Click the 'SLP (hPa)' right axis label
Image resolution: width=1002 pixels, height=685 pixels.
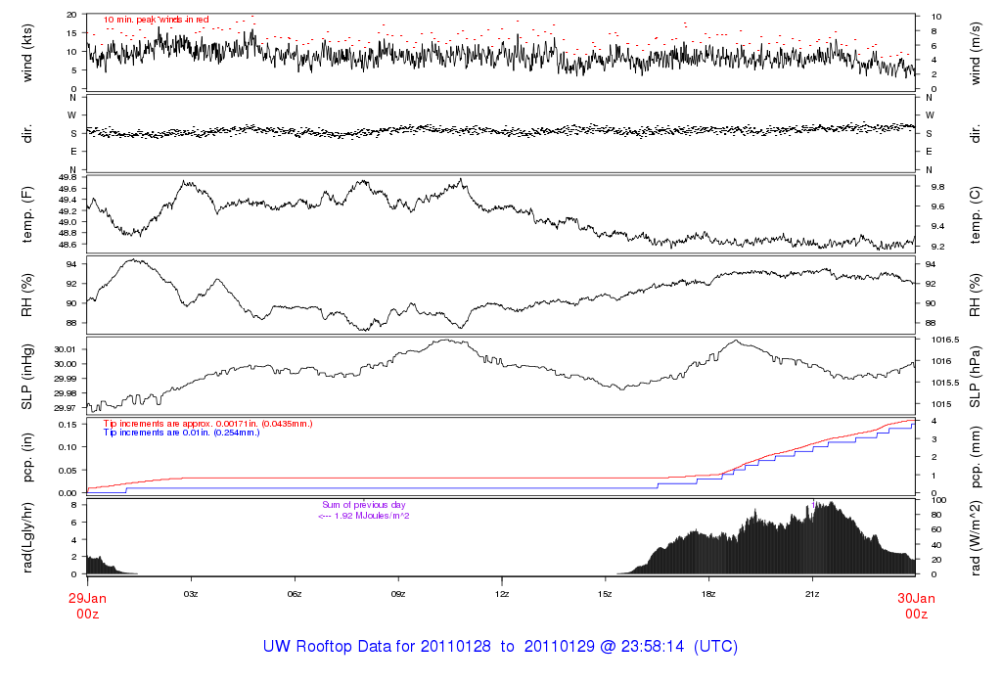coord(976,376)
